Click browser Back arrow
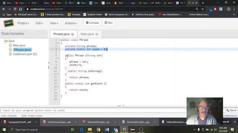Viewport: 238px width, 133px height. click(x=4, y=9)
